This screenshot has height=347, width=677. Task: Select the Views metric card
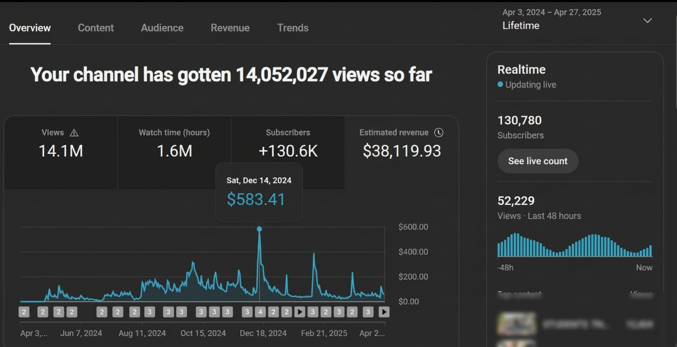click(61, 153)
